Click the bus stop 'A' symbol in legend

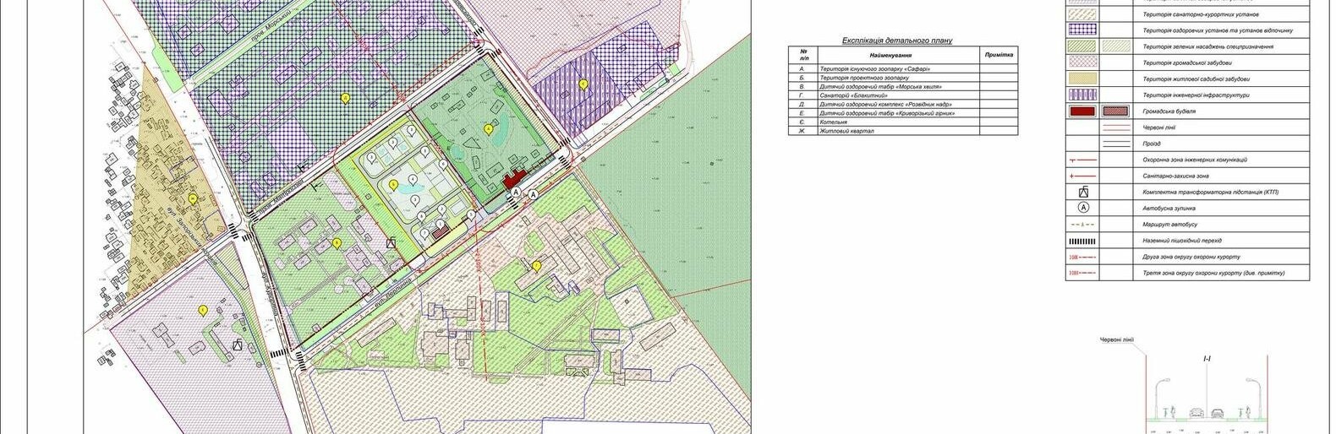click(1083, 208)
